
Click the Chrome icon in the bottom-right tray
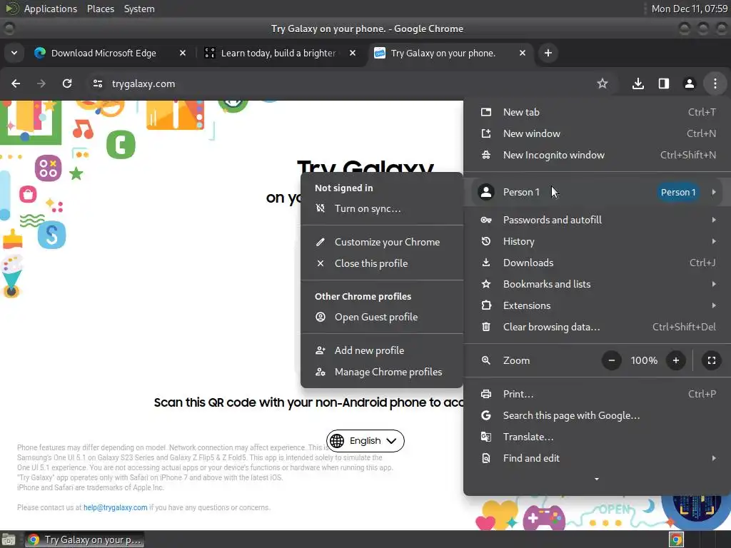pos(676,539)
